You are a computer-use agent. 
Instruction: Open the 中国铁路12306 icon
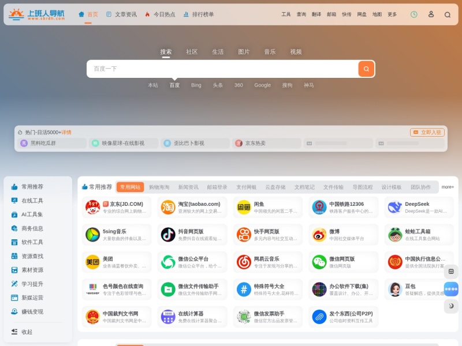(319, 207)
